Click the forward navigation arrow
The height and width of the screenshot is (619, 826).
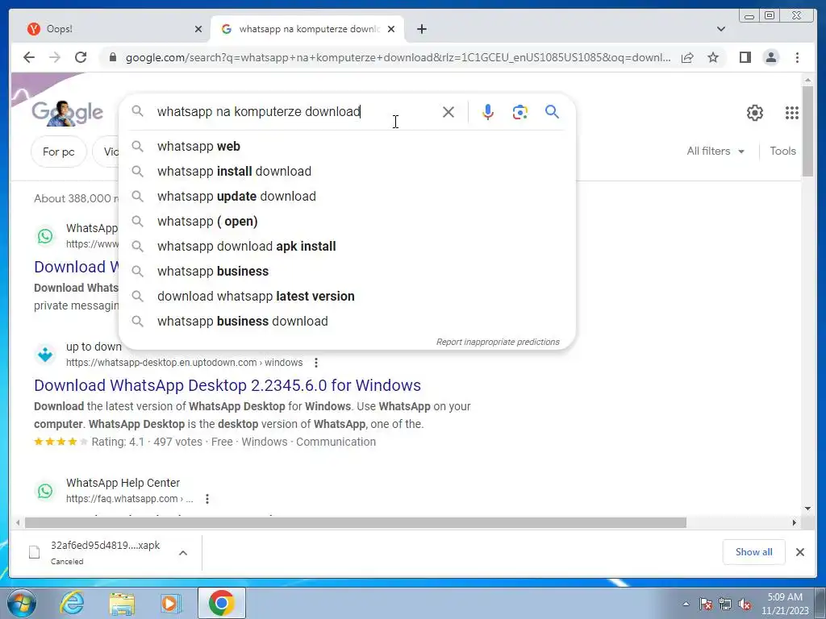tap(55, 57)
